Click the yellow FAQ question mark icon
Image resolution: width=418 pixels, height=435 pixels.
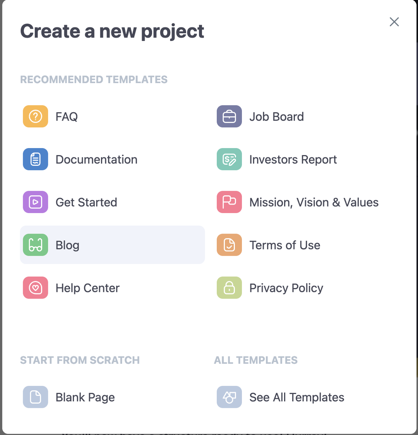pyautogui.click(x=35, y=116)
